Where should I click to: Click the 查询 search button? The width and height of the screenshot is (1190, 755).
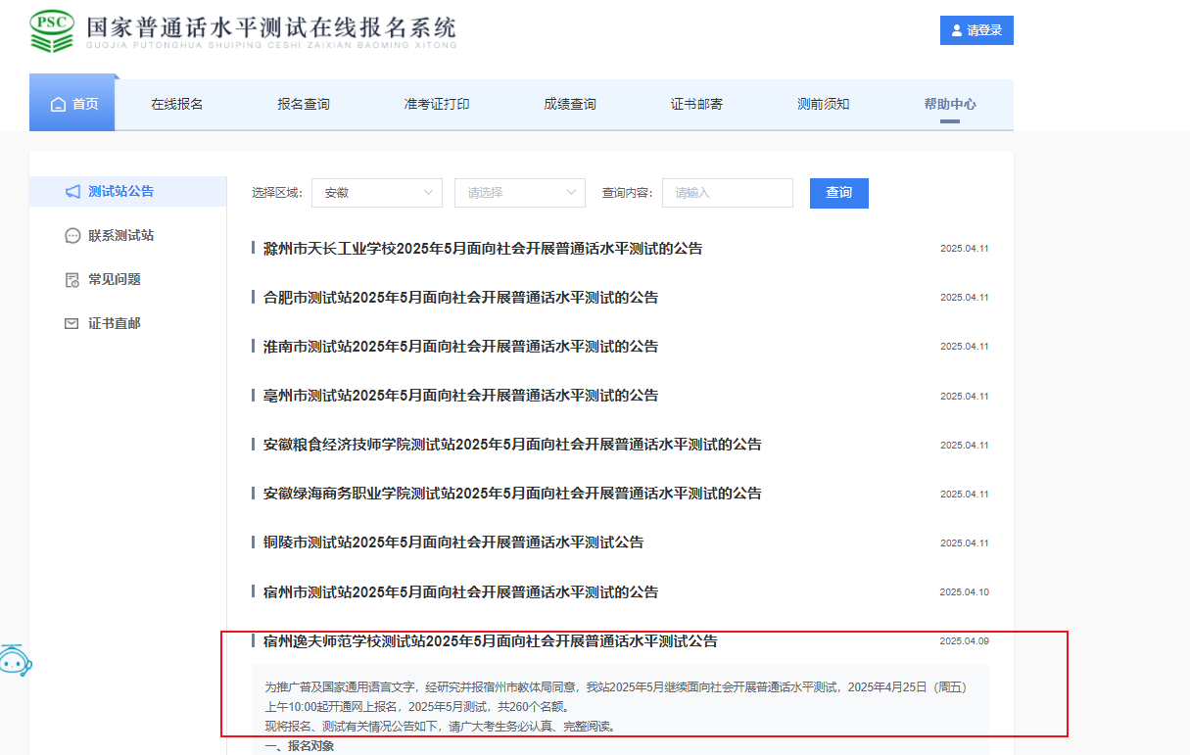[839, 193]
